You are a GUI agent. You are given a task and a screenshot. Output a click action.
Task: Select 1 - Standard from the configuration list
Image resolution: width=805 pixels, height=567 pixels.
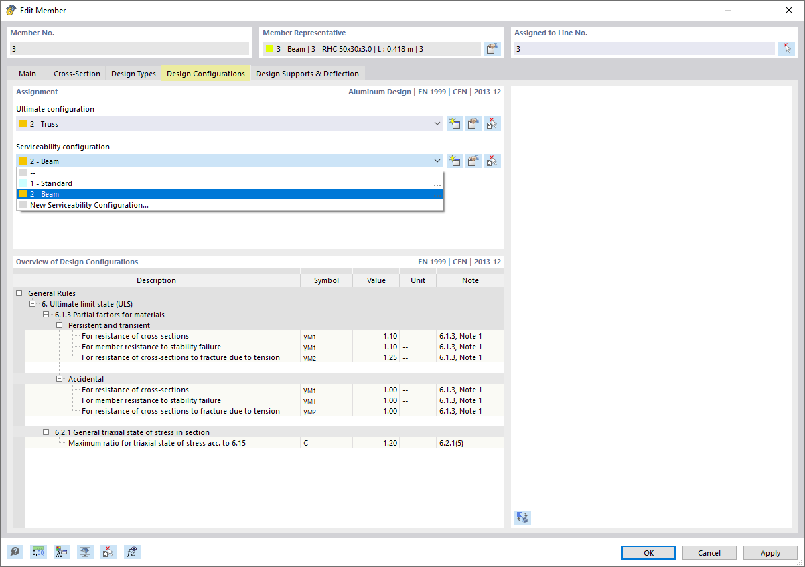tap(50, 183)
